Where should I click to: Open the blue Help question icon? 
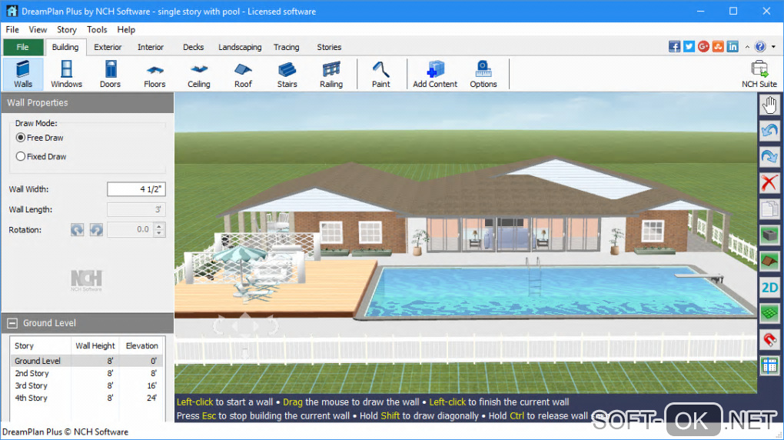click(760, 47)
